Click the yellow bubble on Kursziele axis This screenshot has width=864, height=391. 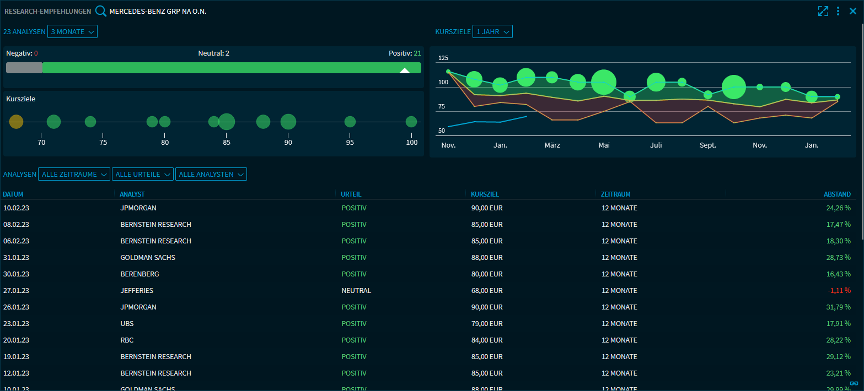(16, 122)
